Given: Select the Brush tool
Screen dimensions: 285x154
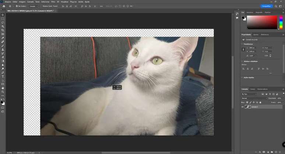Looking at the screenshot, I should [3, 45].
